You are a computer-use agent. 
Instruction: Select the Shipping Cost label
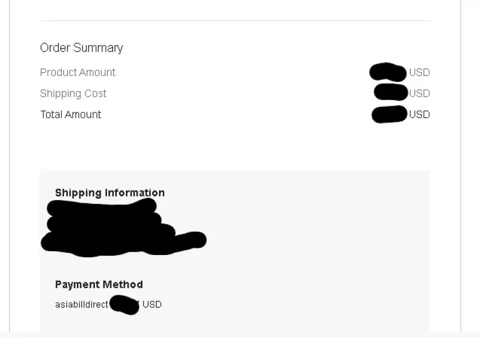point(73,93)
